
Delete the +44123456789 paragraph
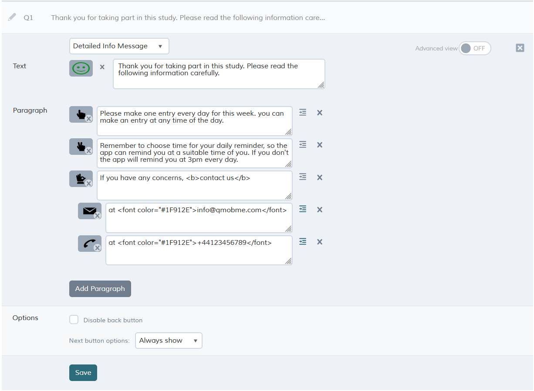tap(320, 242)
